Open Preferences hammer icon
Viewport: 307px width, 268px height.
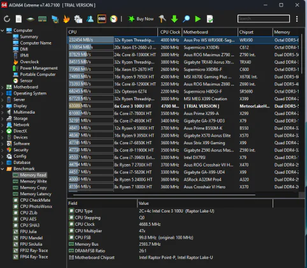click(x=162, y=19)
